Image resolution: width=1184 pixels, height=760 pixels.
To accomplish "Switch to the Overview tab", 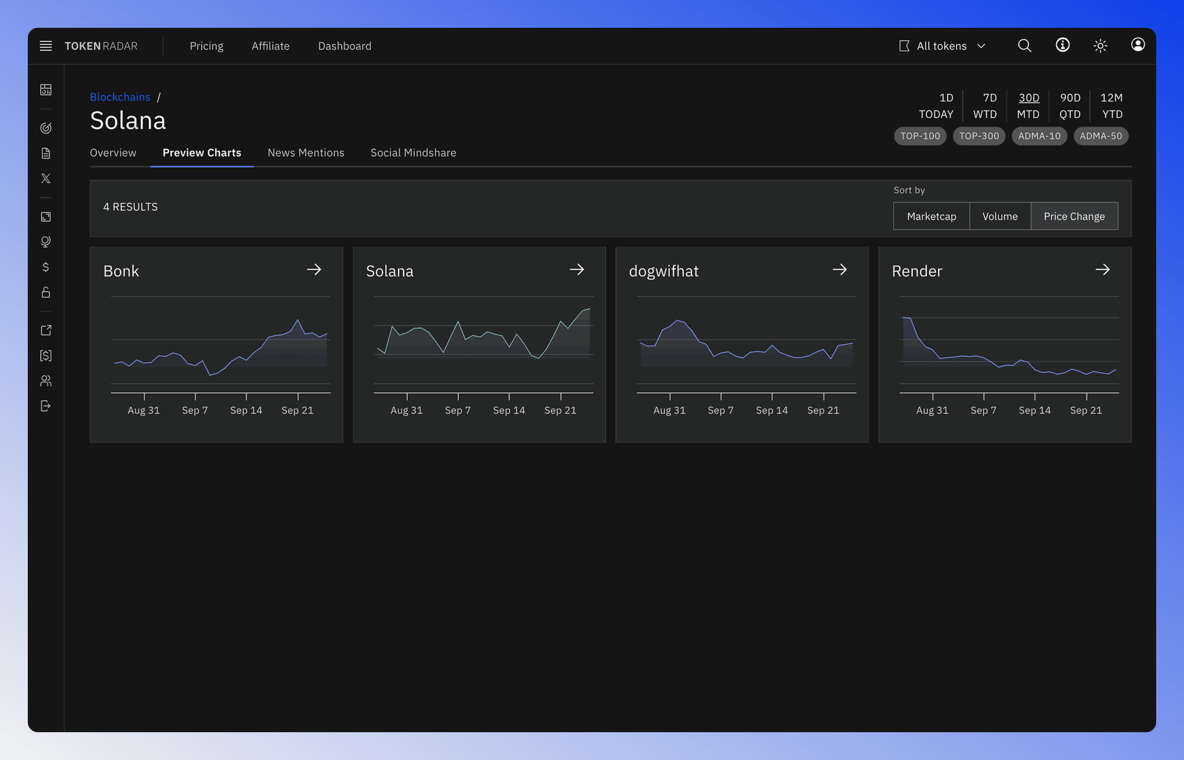I will pos(113,153).
